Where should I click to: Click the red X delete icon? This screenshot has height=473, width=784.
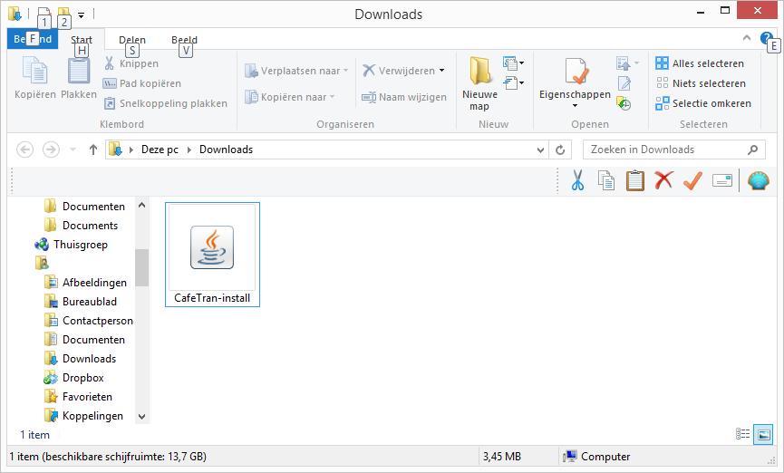pos(663,180)
